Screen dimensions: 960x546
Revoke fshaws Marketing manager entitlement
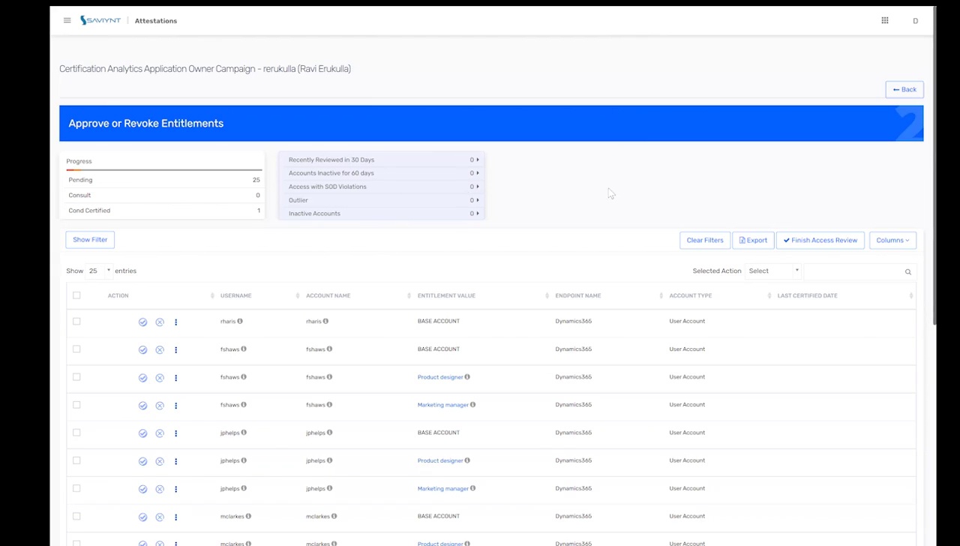(x=160, y=405)
